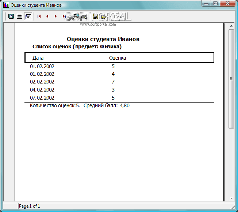Image resolution: width=238 pixels, height=212 pixels.
Task: Click the scrollbar down arrow
Action: [231, 198]
